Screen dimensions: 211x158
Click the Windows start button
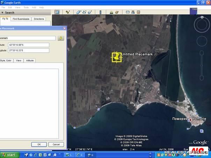tap(9, 155)
